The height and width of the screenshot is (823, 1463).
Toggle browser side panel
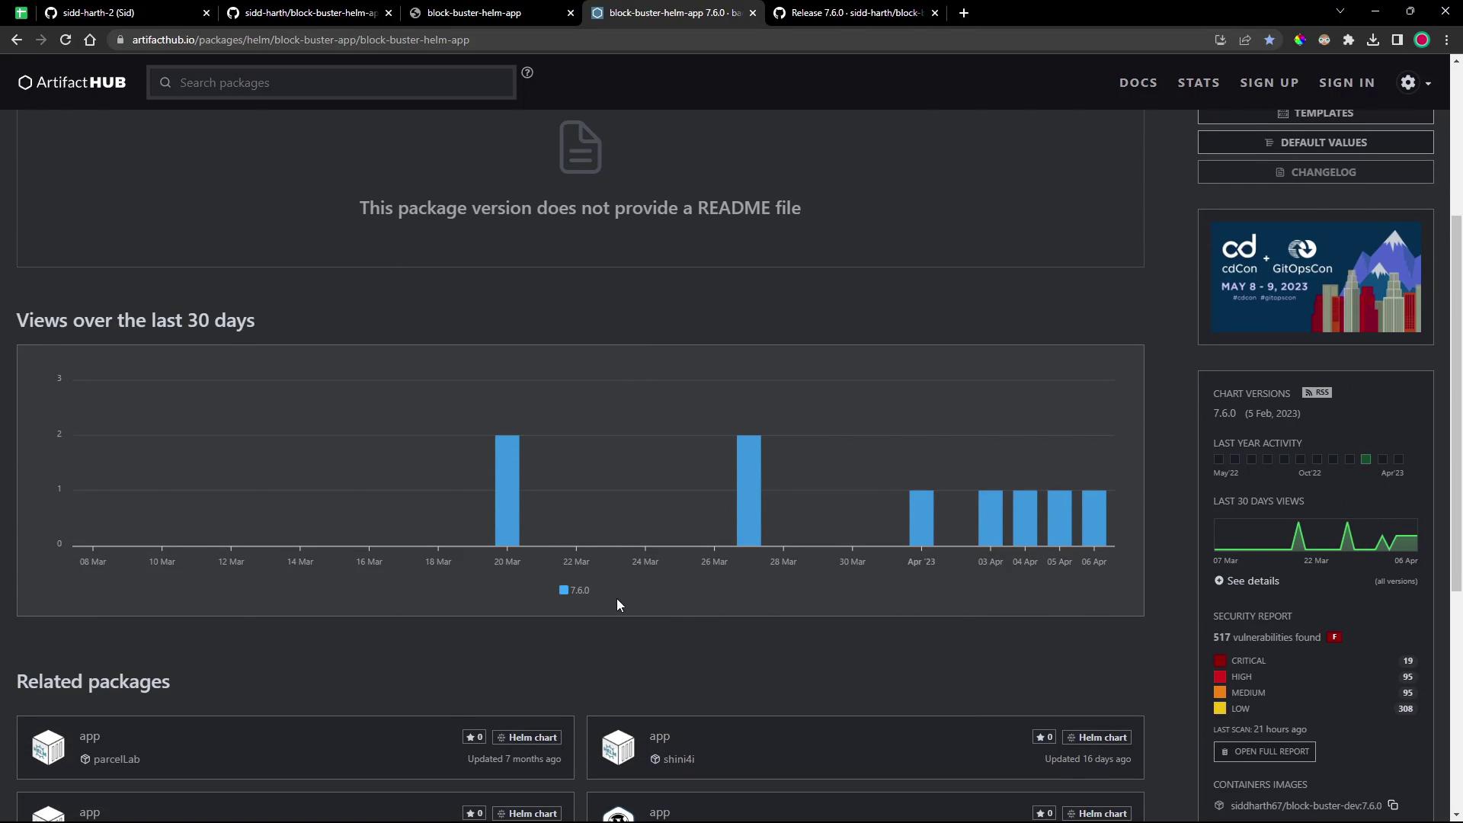[1397, 40]
